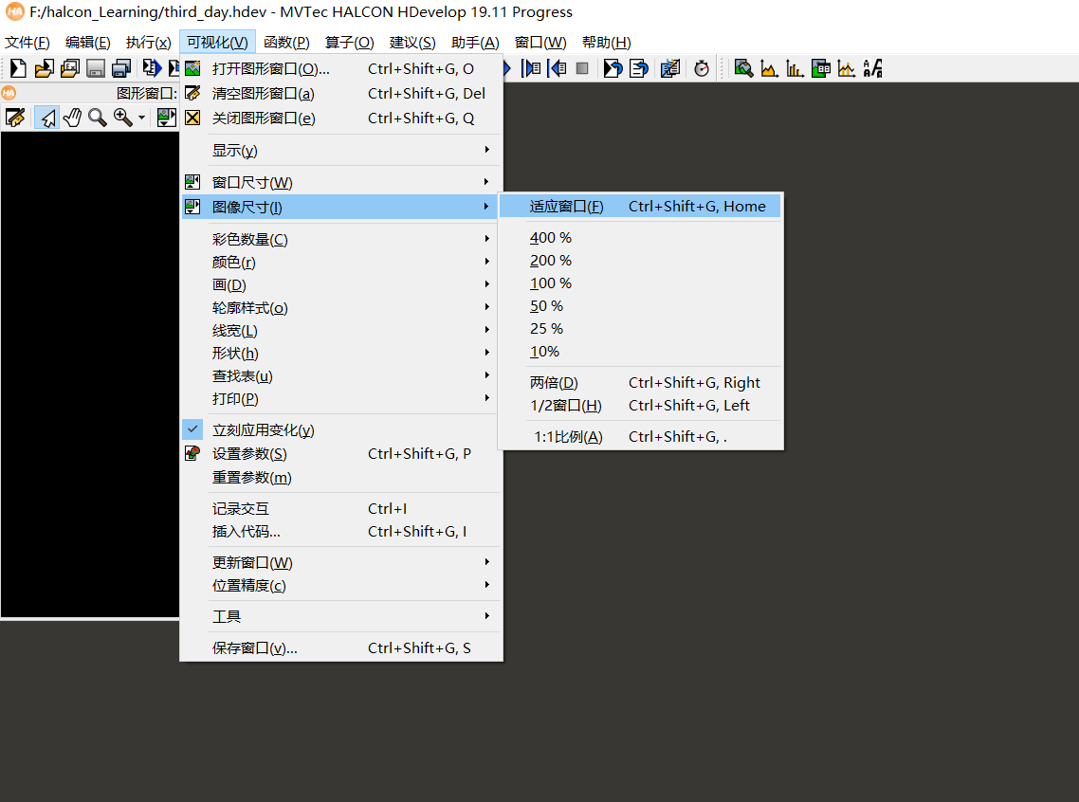Screen dimensions: 1079x802
Task: Expand the 画(D) submenu
Action: [x=341, y=284]
